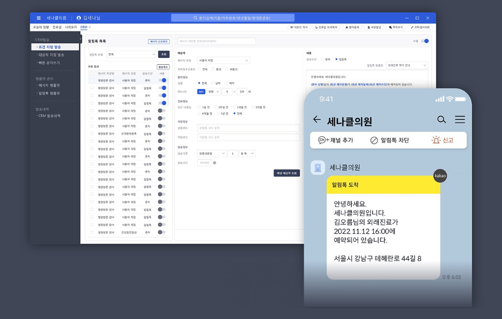
Task: Tick the select-all checkbox in the table header
Action: (x=92, y=74)
